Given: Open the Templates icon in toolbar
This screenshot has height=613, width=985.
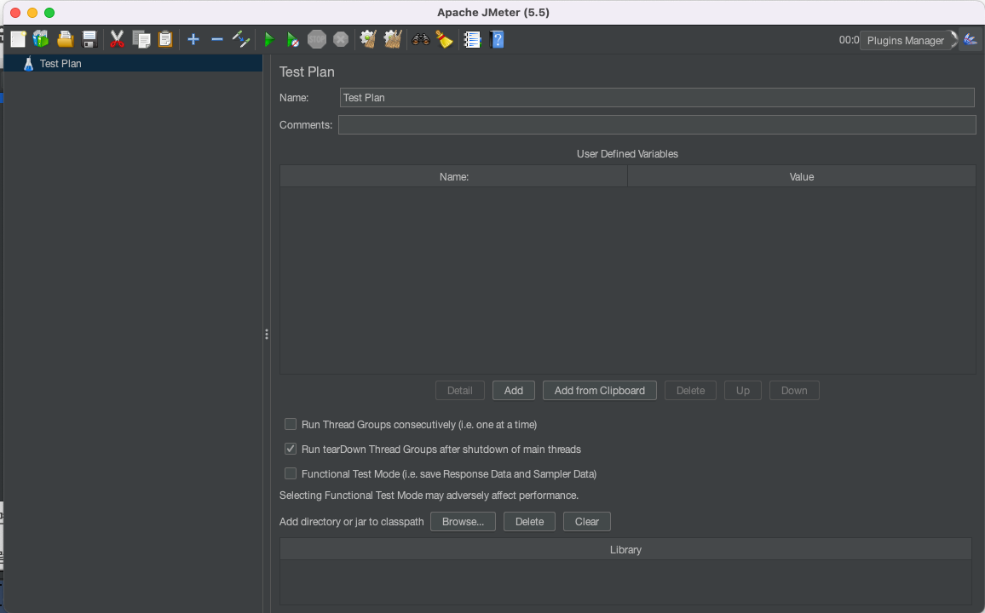Looking at the screenshot, I should pyautogui.click(x=41, y=39).
